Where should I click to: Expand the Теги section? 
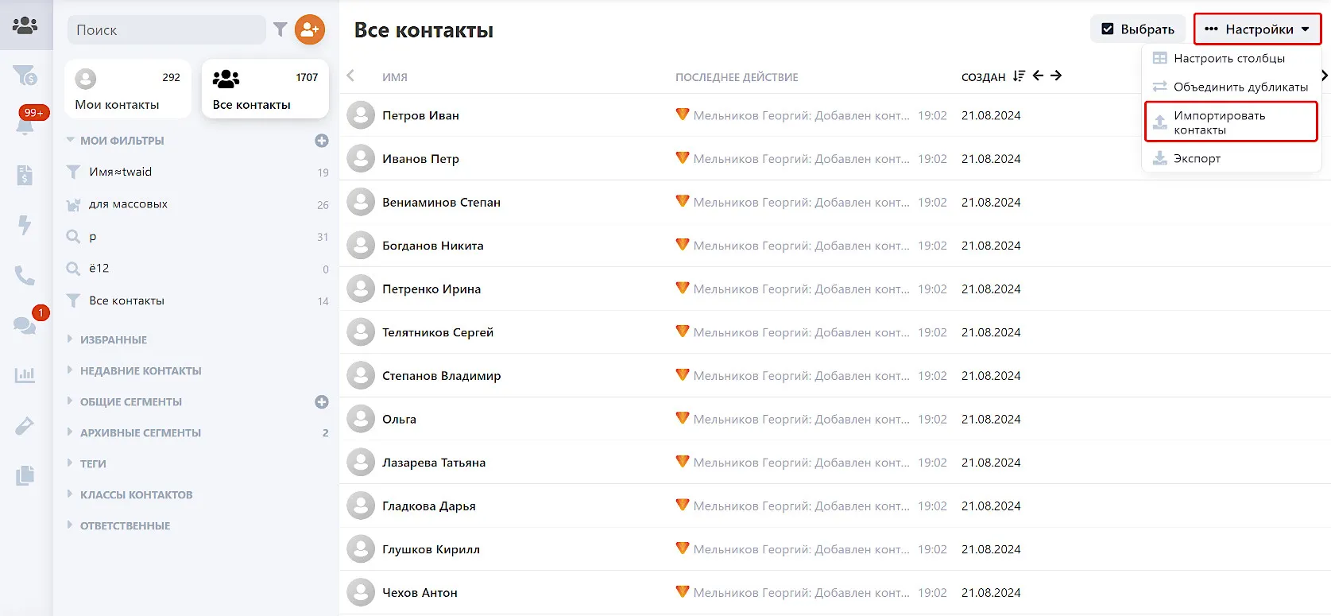pos(93,463)
